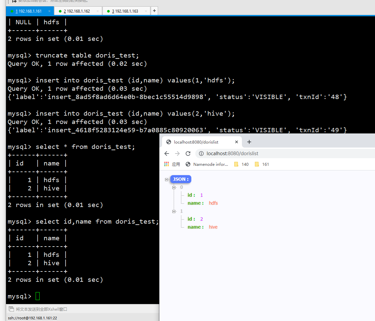Switch to the 192.168.1.163 session tab
This screenshot has height=321, width=375.
tap(126, 11)
